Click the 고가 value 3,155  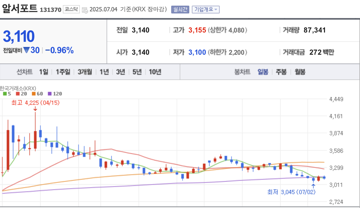click(x=197, y=30)
